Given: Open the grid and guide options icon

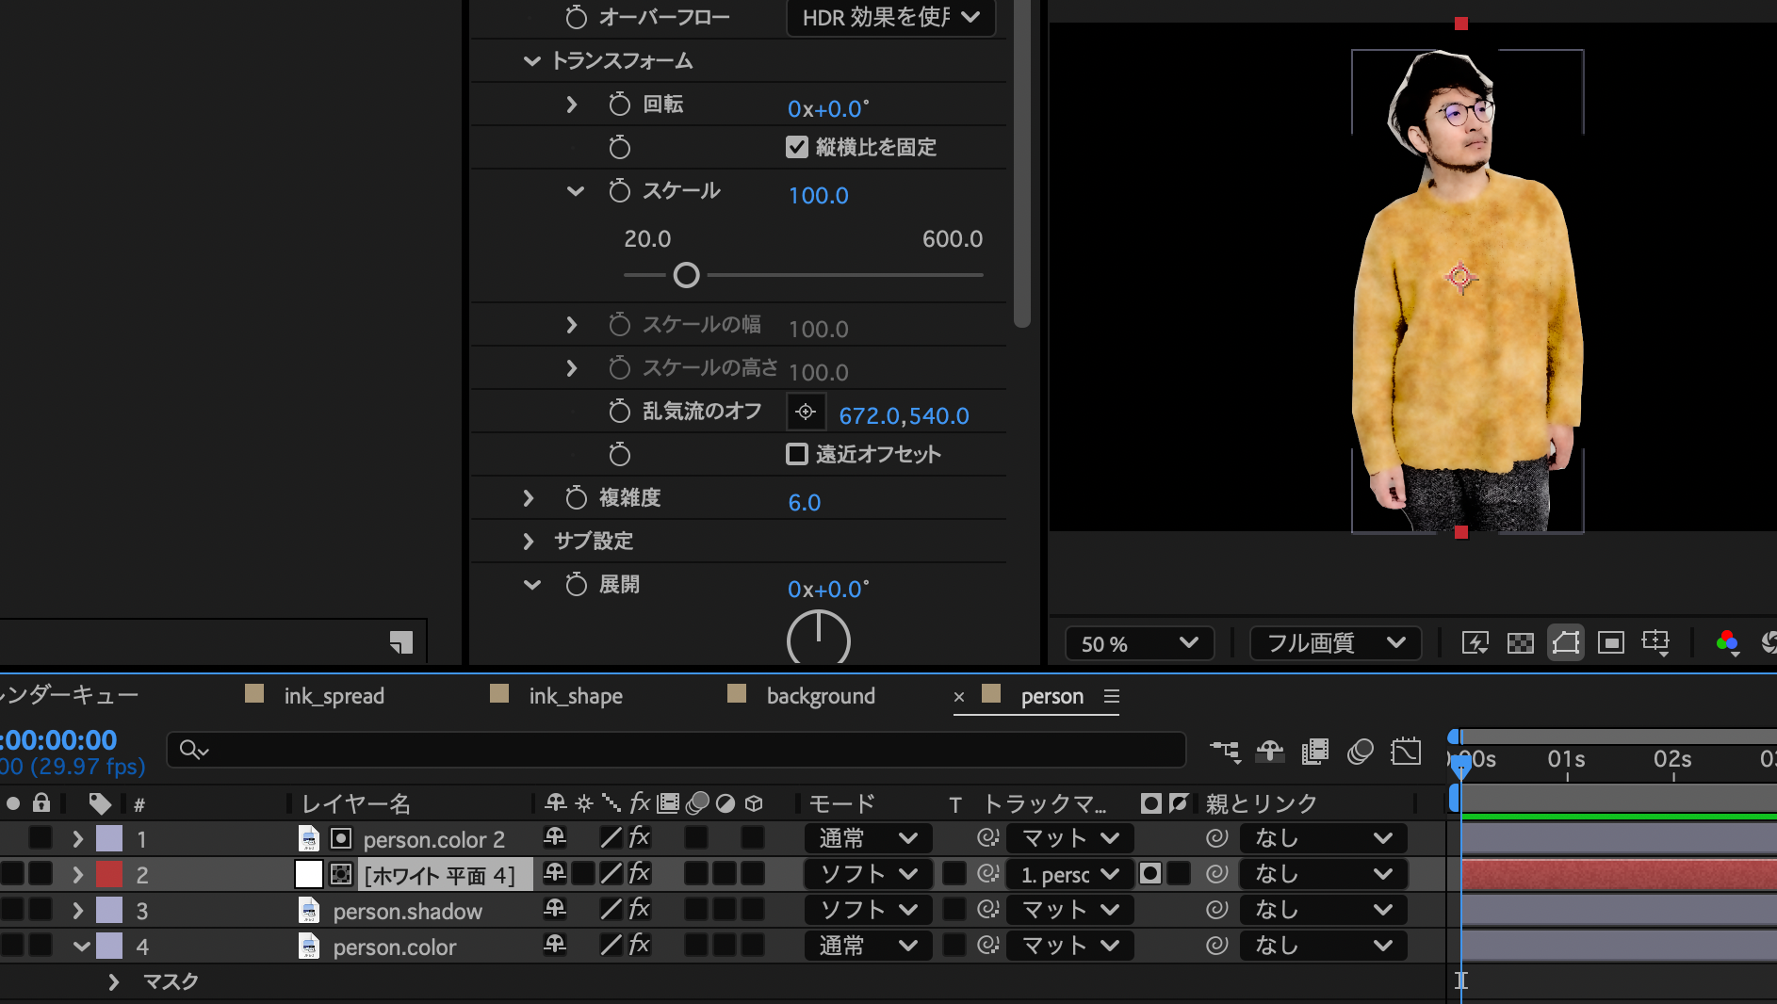Looking at the screenshot, I should click(x=1655, y=643).
